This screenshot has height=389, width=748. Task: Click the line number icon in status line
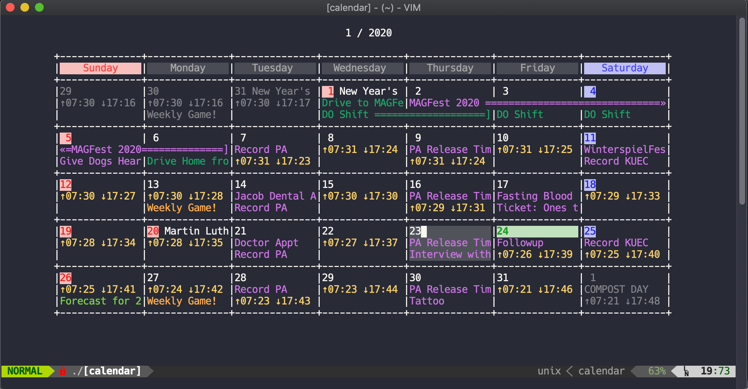click(686, 371)
